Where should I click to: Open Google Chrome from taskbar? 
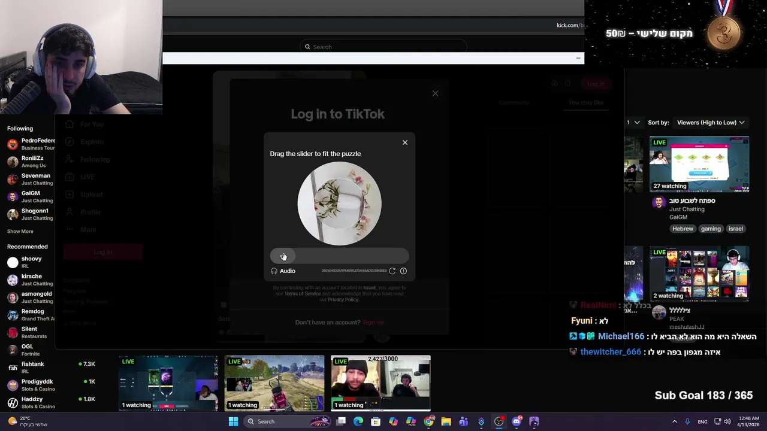(x=428, y=421)
